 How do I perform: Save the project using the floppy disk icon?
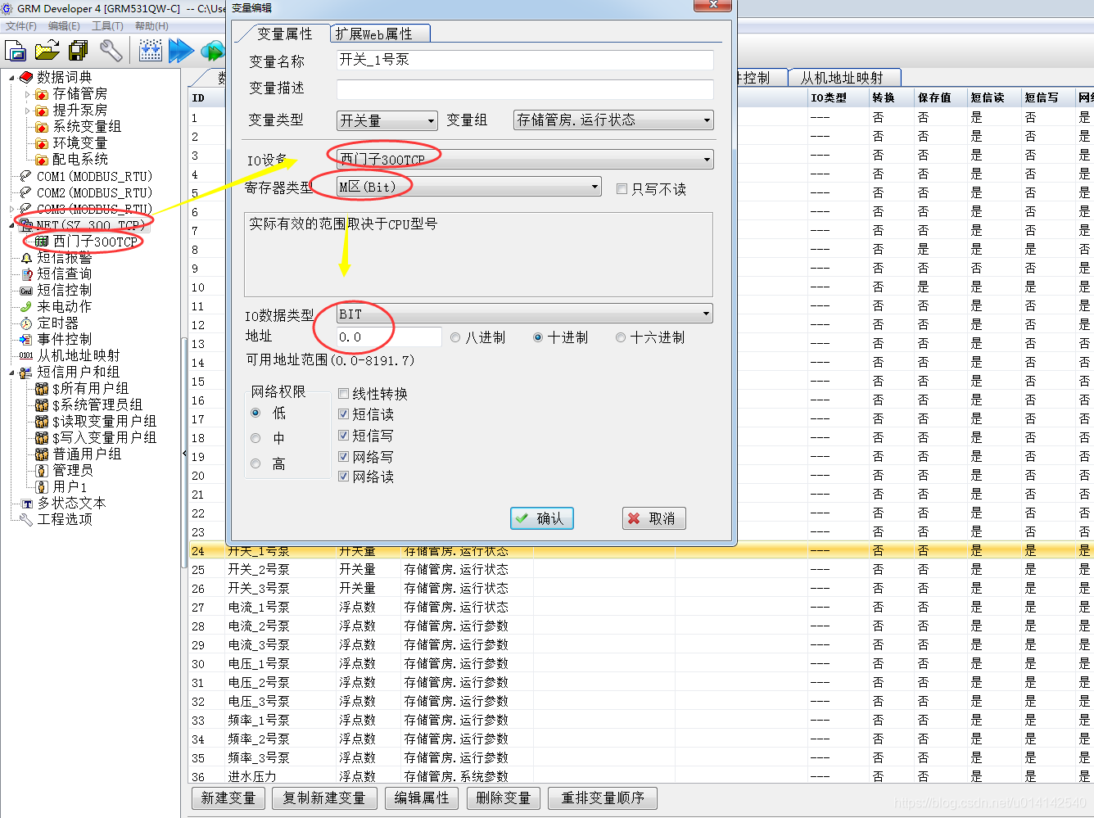pos(78,51)
